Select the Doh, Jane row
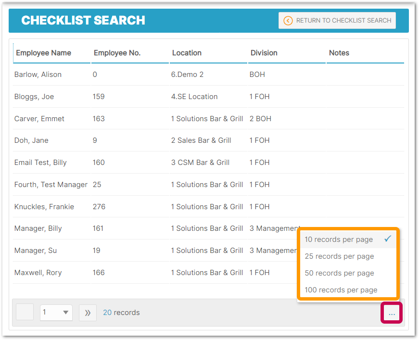 208,140
